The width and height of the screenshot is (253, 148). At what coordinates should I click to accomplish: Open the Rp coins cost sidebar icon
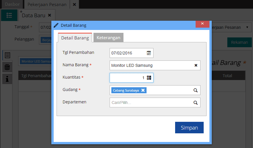point(7,67)
